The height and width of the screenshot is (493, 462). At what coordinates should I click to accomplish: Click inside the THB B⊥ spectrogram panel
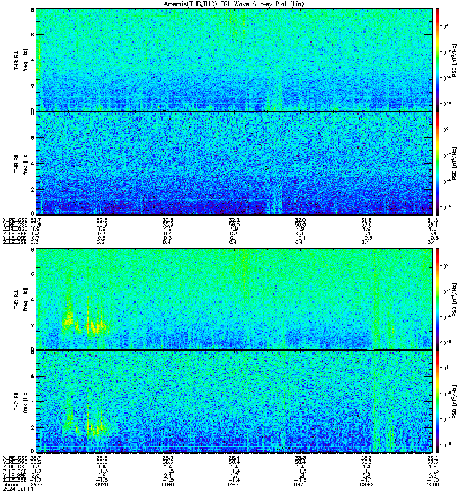pos(234,60)
